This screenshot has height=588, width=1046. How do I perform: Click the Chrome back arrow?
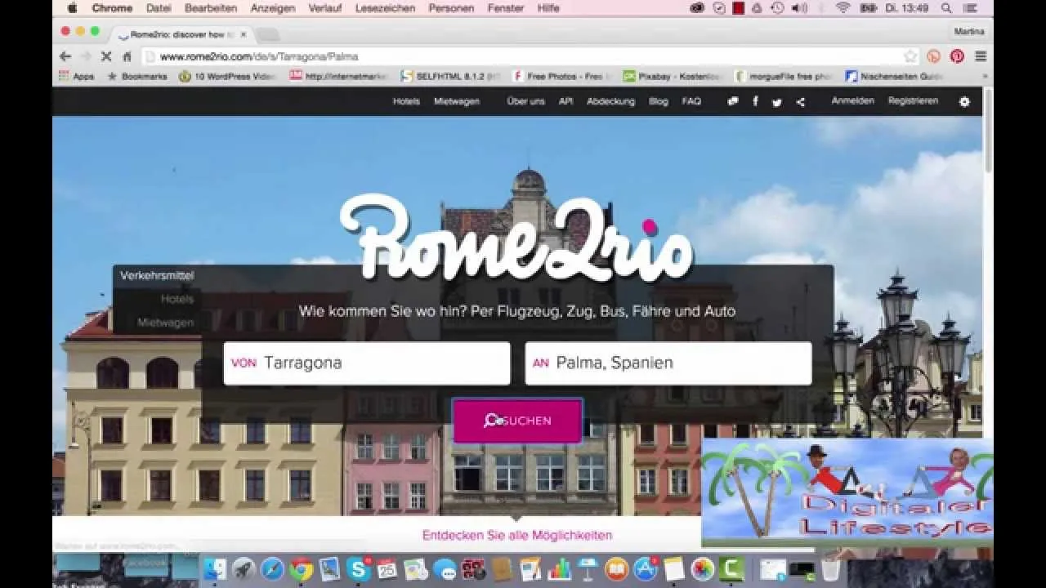(65, 56)
